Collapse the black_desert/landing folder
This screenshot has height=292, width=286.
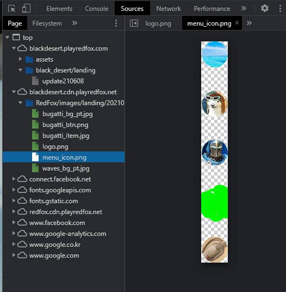coord(21,70)
